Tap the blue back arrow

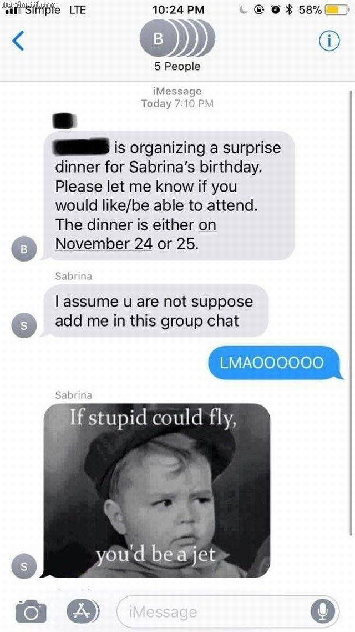(18, 41)
